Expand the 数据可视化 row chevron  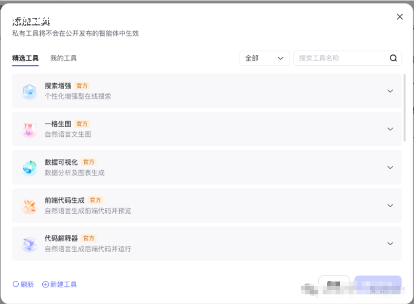(x=390, y=168)
